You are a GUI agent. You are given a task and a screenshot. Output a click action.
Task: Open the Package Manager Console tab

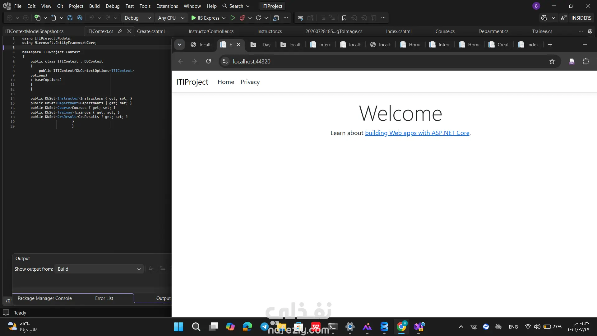45,298
